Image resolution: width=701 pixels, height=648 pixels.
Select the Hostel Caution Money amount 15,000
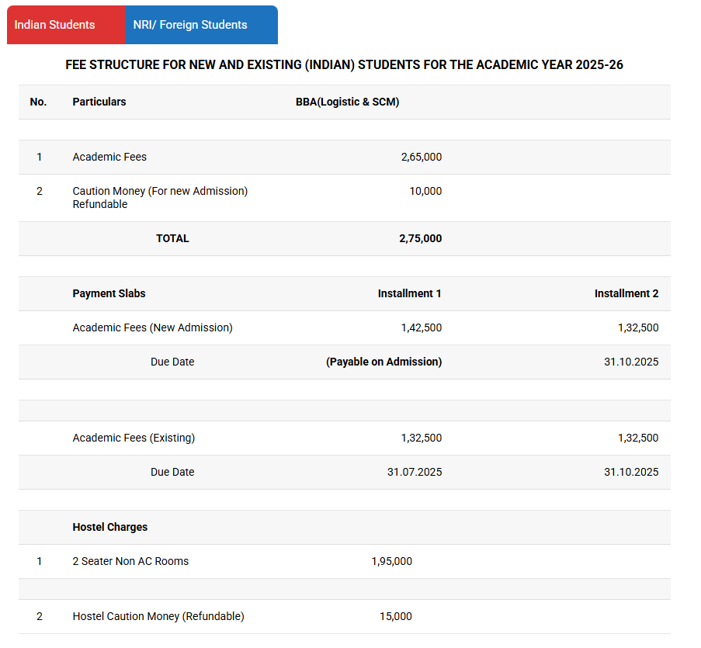[395, 616]
